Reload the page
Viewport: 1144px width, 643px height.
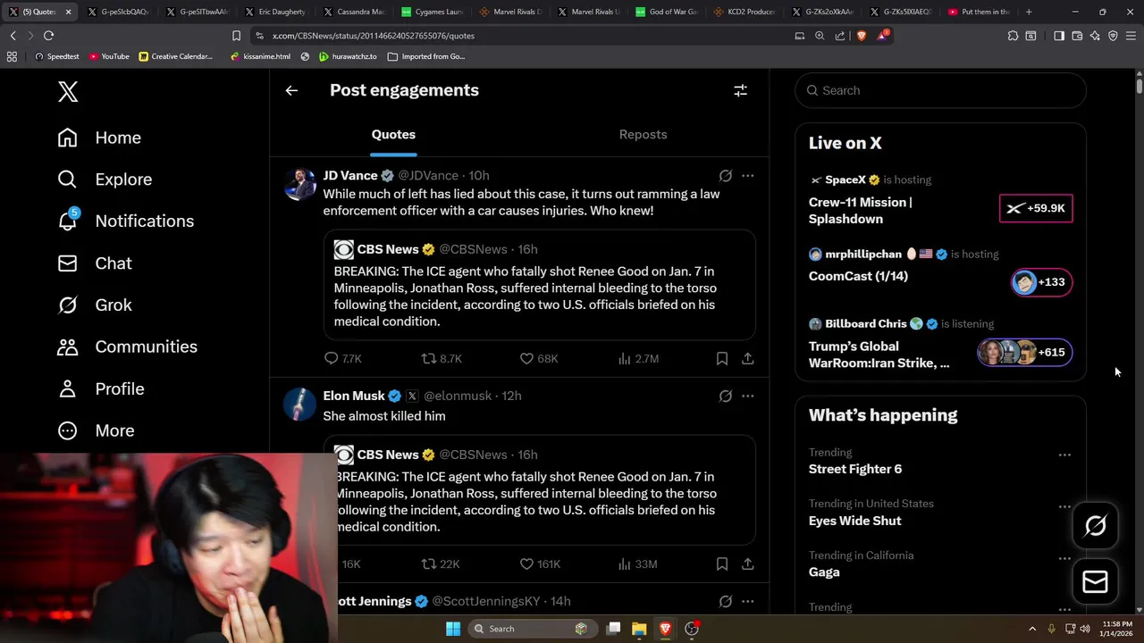(48, 36)
